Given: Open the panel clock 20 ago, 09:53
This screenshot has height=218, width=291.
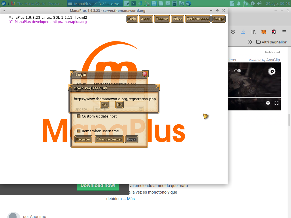Looking at the screenshot, I should (x=278, y=3).
